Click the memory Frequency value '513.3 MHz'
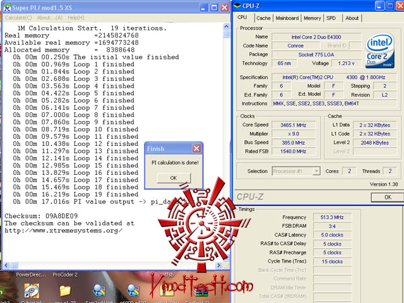Screen dimensions: 404x303 tap(332, 217)
